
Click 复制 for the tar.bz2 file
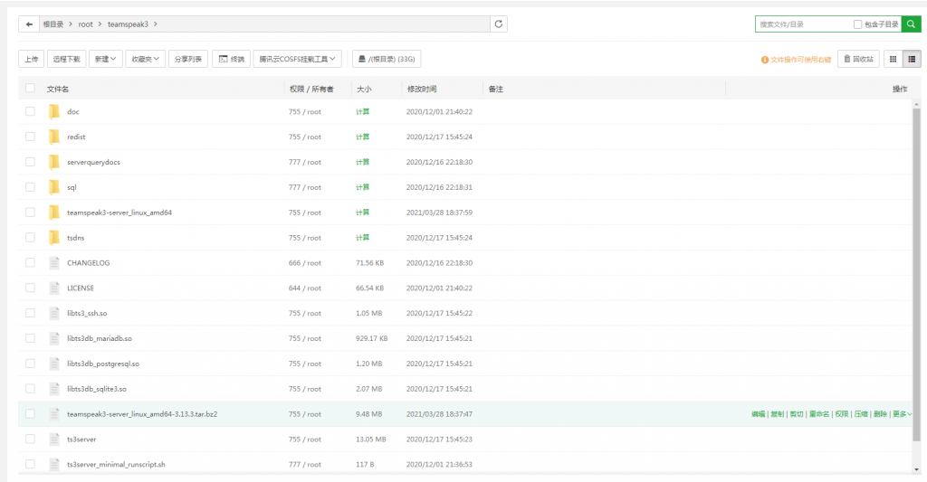point(777,414)
